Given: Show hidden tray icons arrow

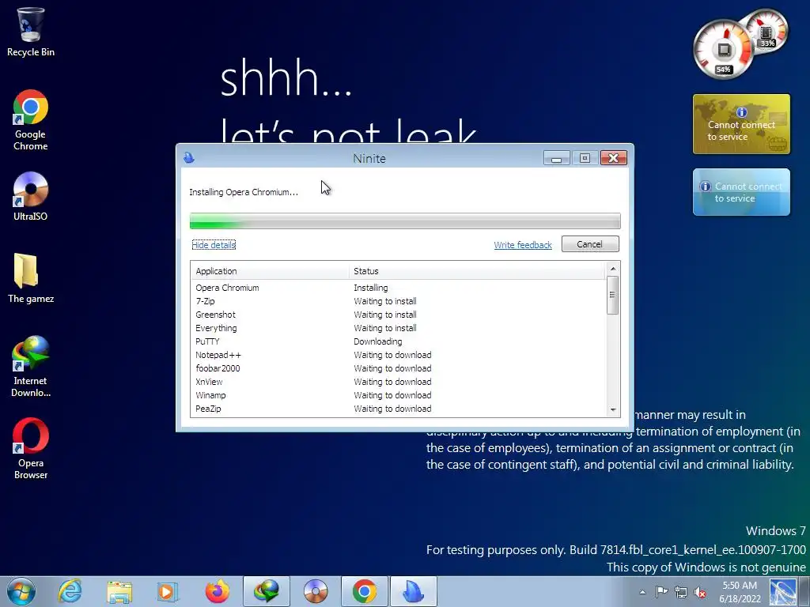Looking at the screenshot, I should (x=642, y=592).
